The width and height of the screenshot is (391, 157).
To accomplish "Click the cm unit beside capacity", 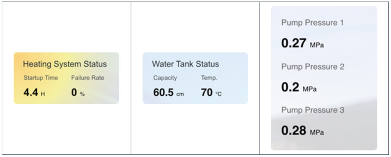I will [x=180, y=94].
